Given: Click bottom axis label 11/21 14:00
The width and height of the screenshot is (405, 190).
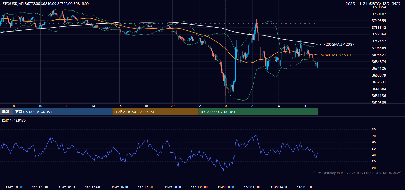Looking at the screenshot, I should (93, 187).
